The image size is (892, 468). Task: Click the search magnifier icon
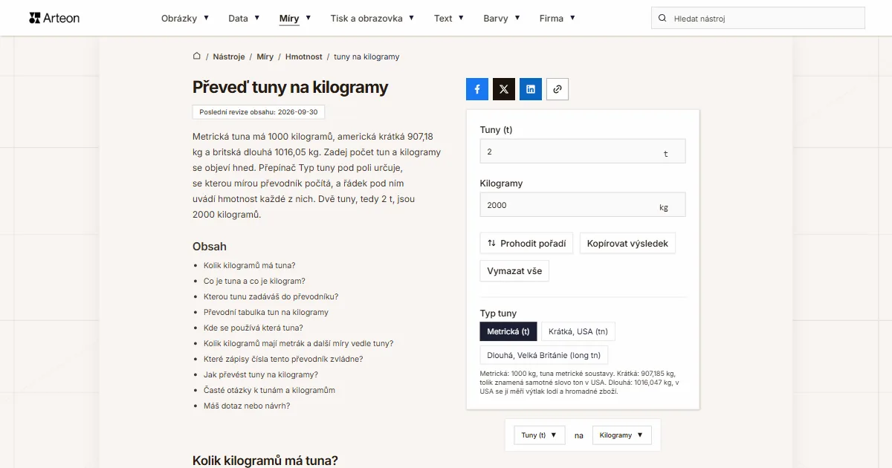(662, 18)
